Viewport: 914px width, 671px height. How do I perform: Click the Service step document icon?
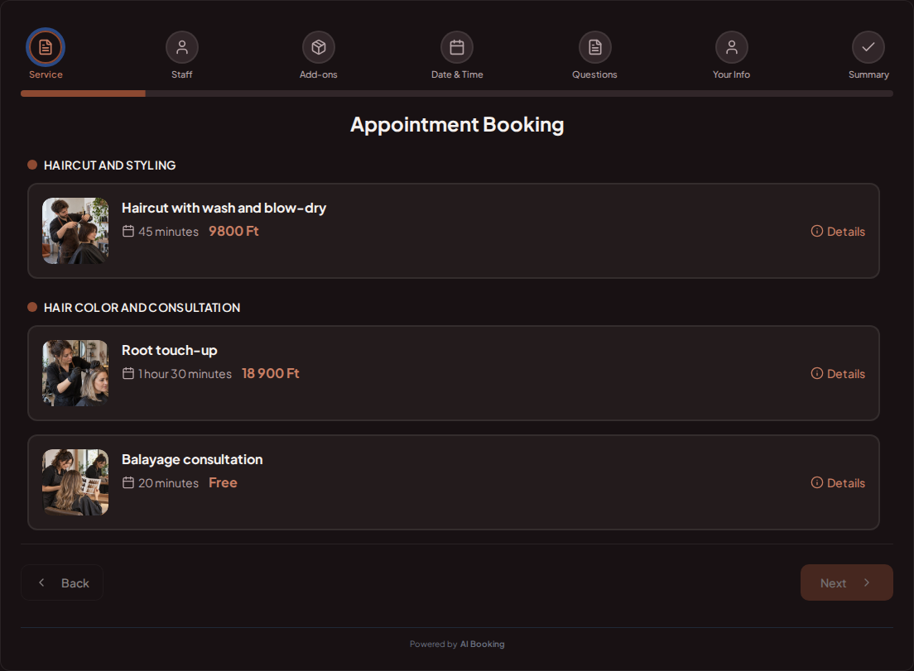click(x=46, y=47)
